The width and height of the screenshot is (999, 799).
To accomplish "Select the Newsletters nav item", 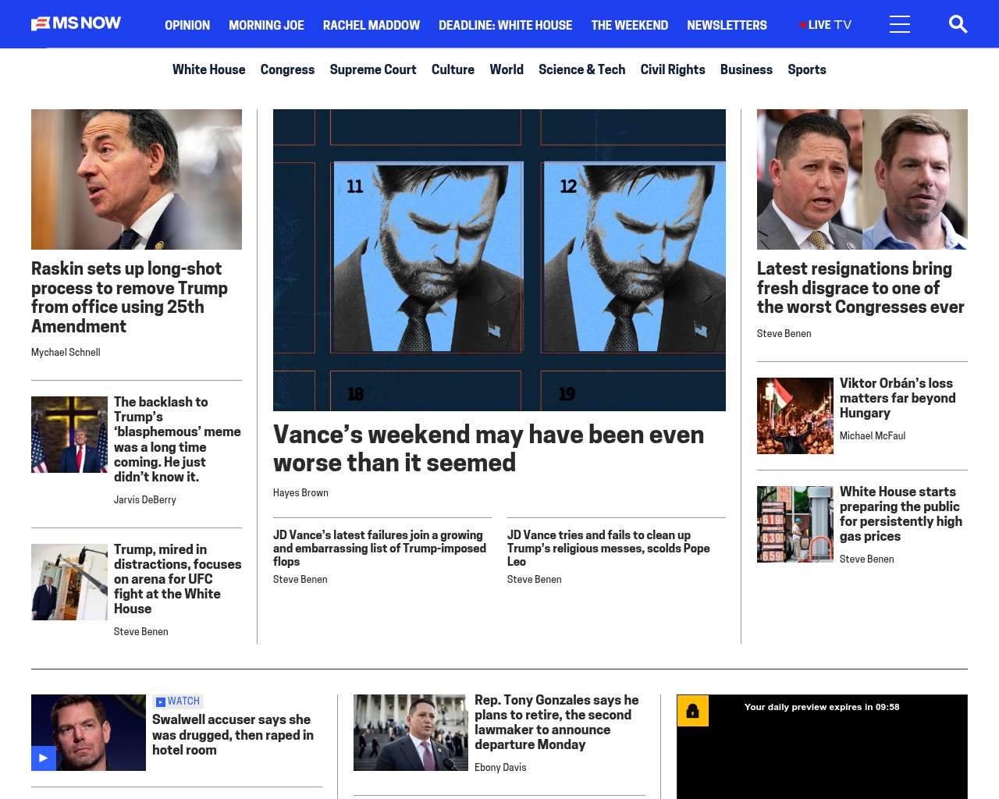I will [726, 25].
